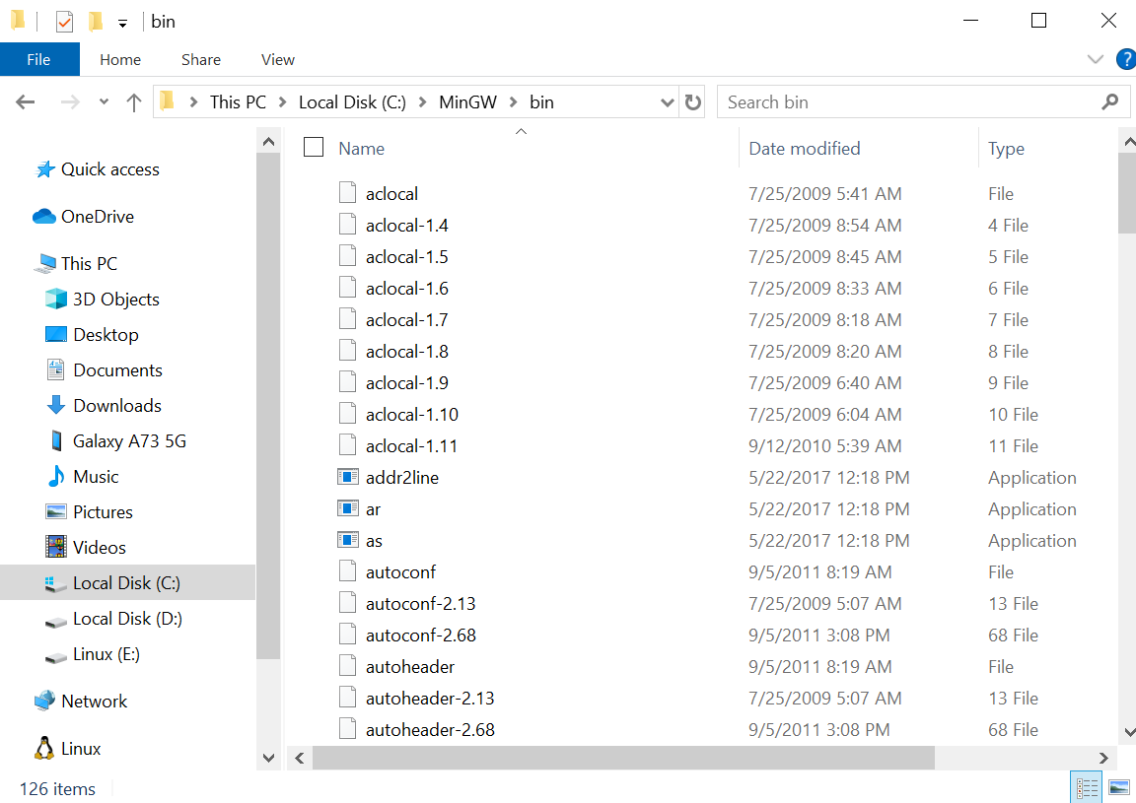The width and height of the screenshot is (1136, 803).
Task: Select Linux (E:) drive in sidebar
Action: click(106, 654)
